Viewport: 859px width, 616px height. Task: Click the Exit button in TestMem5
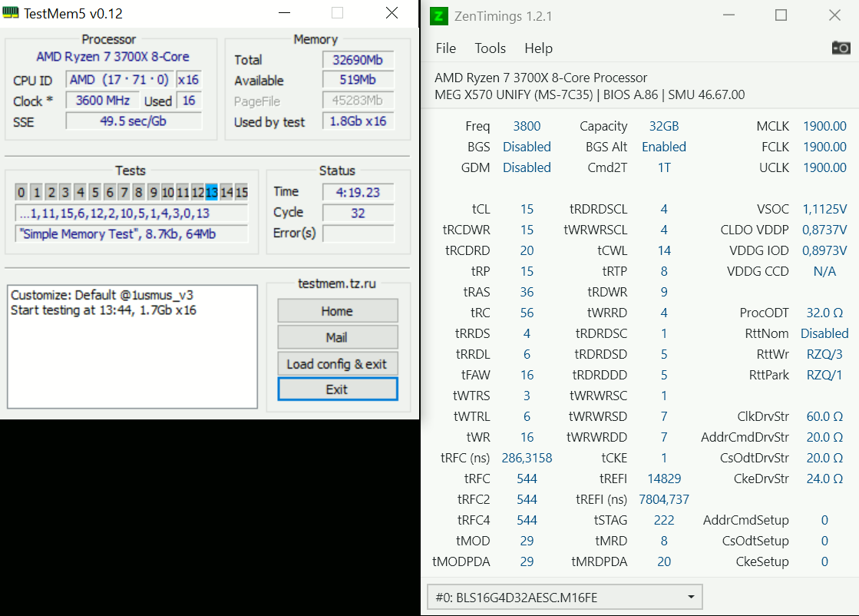(338, 389)
